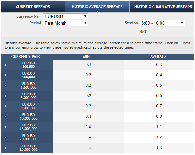Expand the EURUSD 500,000 row arrow

(6, 75)
